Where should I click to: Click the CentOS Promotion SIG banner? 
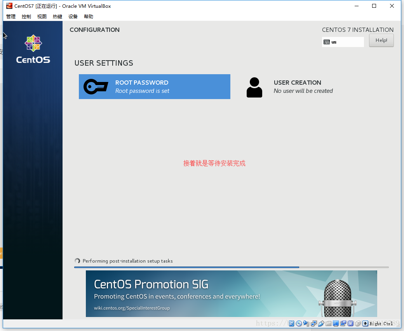pyautogui.click(x=232, y=294)
